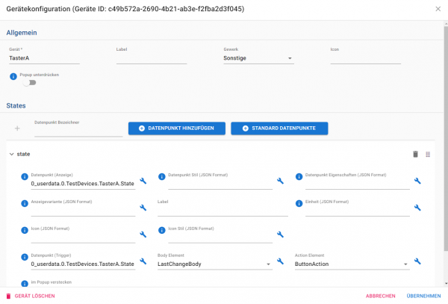Click the Allgemein section heading

point(22,33)
